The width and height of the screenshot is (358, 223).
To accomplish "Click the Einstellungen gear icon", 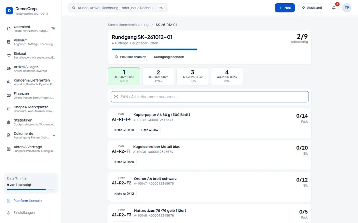I will tap(9, 213).
